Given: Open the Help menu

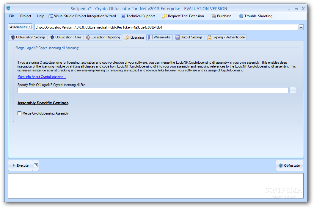Looking at the screenshot, I should click(x=40, y=16).
